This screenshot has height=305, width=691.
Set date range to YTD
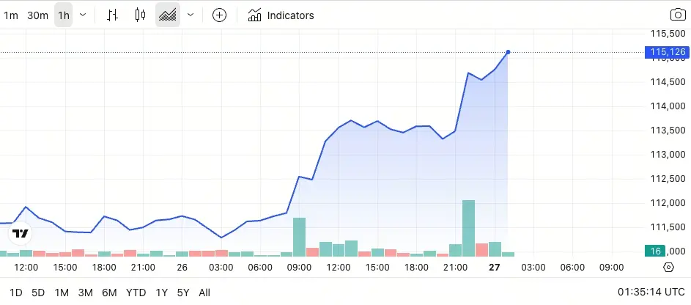(x=136, y=293)
